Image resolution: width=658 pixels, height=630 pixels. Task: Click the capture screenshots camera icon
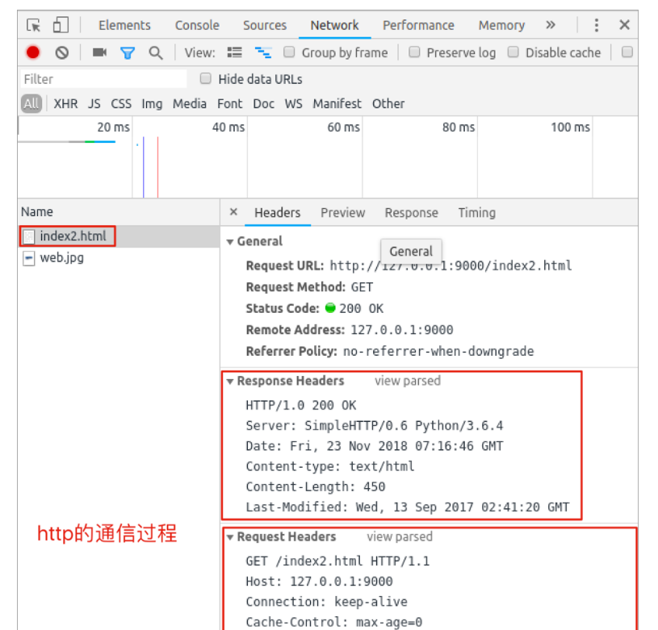click(99, 52)
